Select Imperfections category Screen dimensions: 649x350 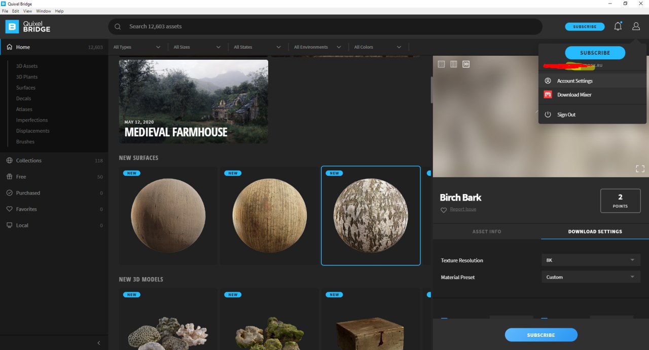pos(32,120)
